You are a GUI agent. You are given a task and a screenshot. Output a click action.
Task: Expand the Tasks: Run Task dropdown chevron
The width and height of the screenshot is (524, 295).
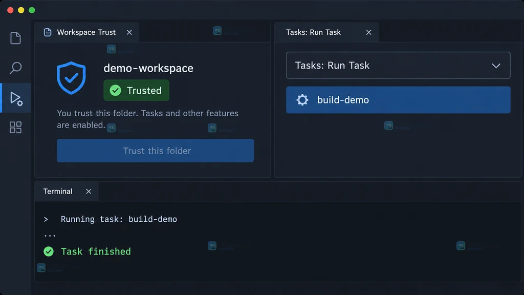(x=496, y=66)
